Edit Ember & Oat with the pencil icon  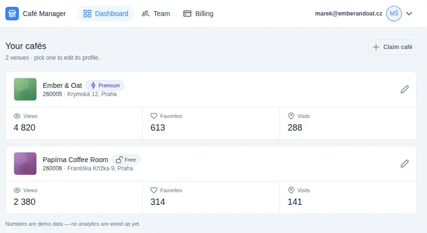coord(405,89)
